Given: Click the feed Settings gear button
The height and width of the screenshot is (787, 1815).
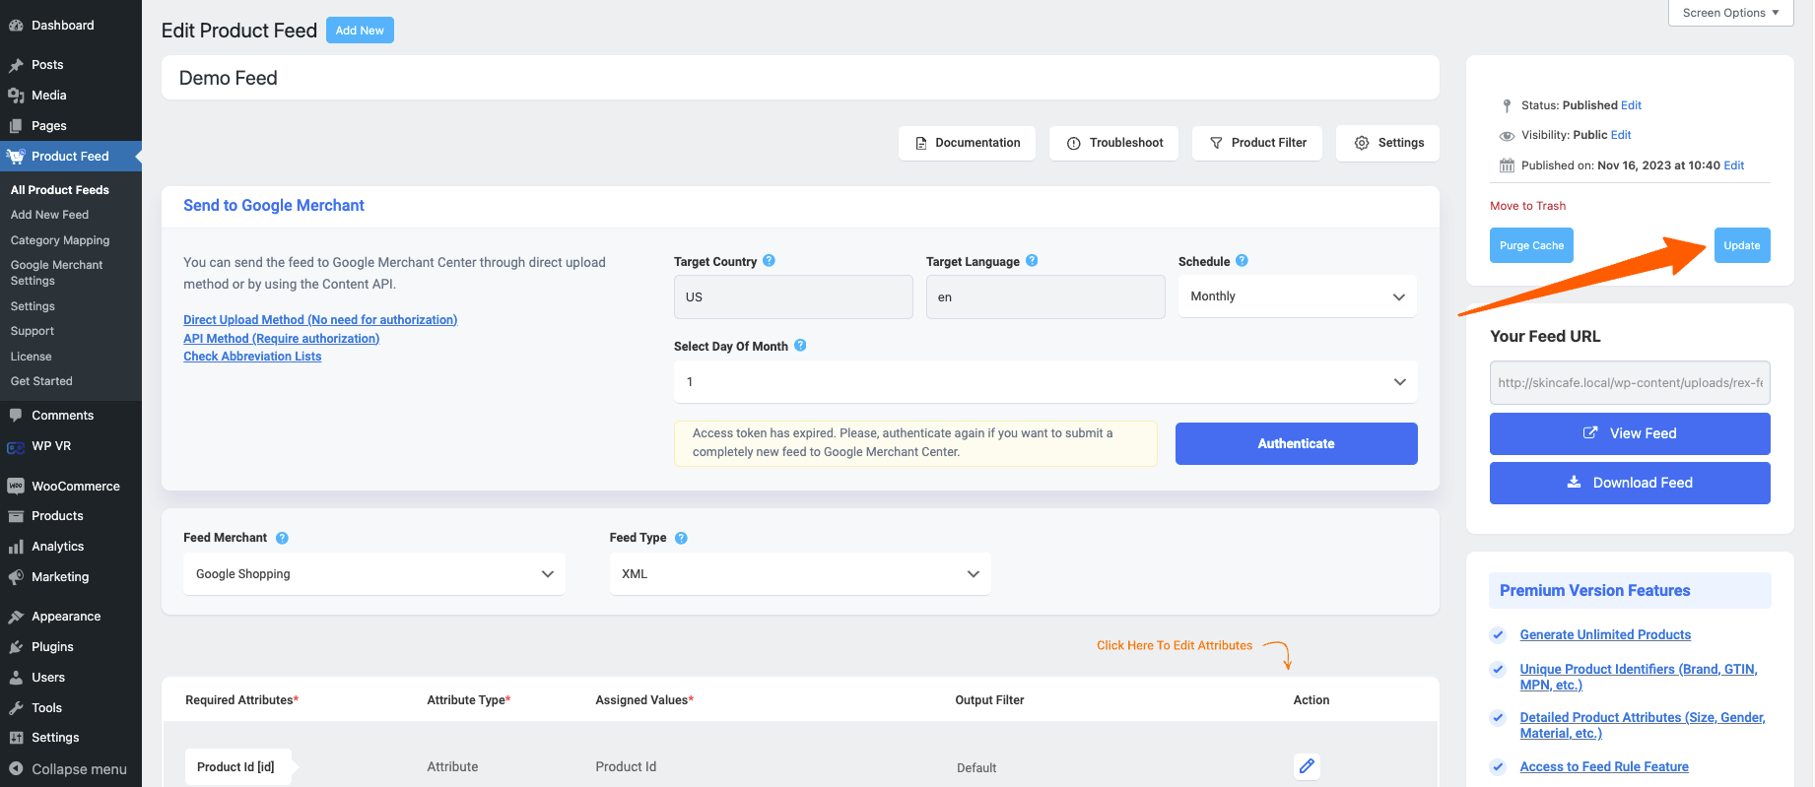Looking at the screenshot, I should coord(1388,143).
